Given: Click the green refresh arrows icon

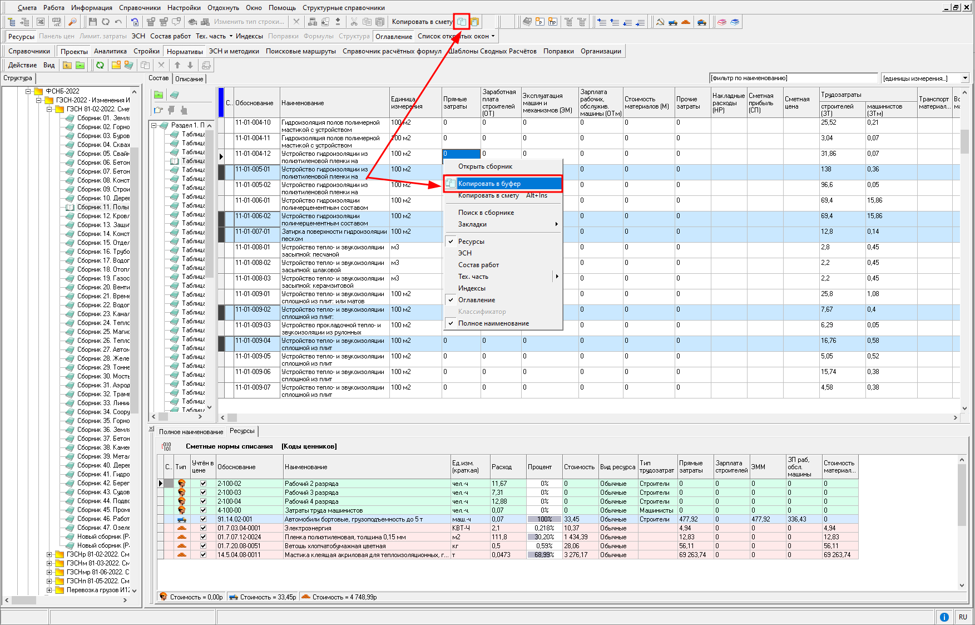Looking at the screenshot, I should tap(100, 65).
